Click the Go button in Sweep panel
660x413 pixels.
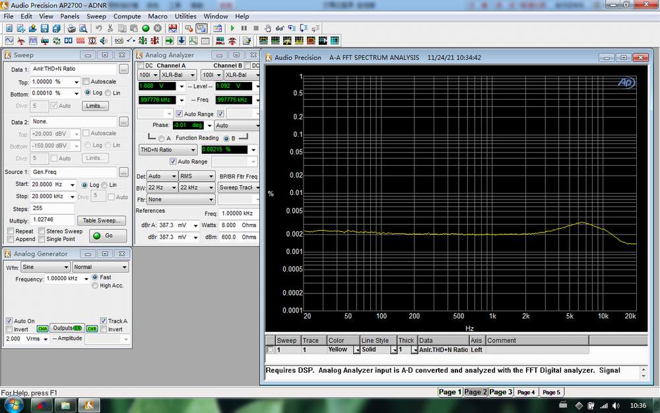108,236
